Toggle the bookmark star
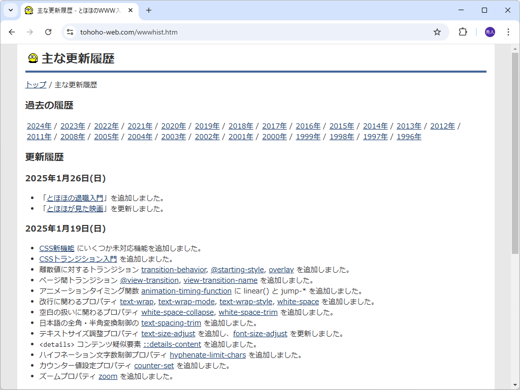The height and width of the screenshot is (390, 520). pyautogui.click(x=437, y=31)
